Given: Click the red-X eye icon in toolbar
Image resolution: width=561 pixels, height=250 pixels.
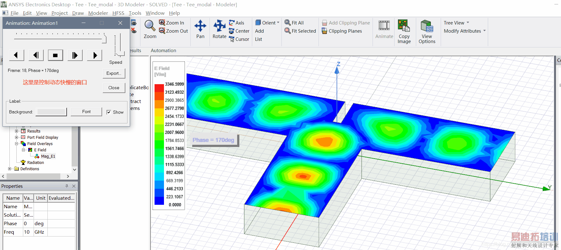Looking at the screenshot, I should (x=133, y=30).
